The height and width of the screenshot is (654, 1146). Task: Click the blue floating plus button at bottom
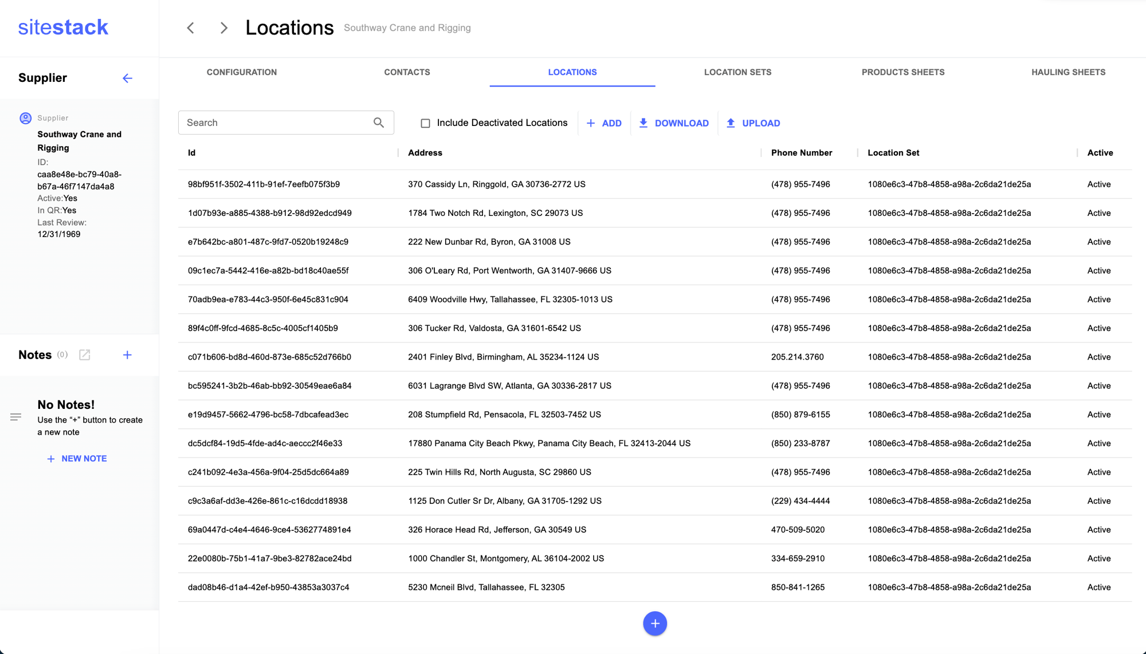[654, 623]
